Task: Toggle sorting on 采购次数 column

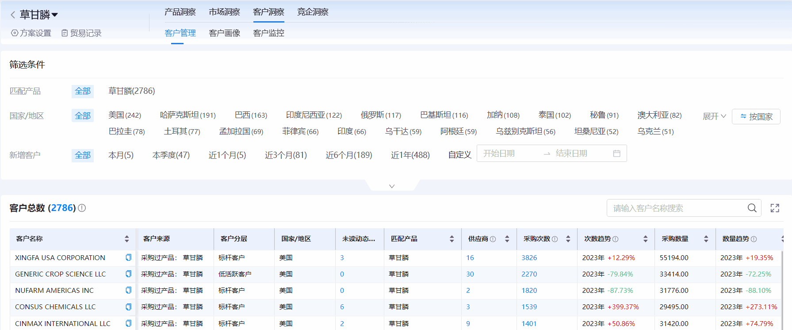Action: click(568, 239)
